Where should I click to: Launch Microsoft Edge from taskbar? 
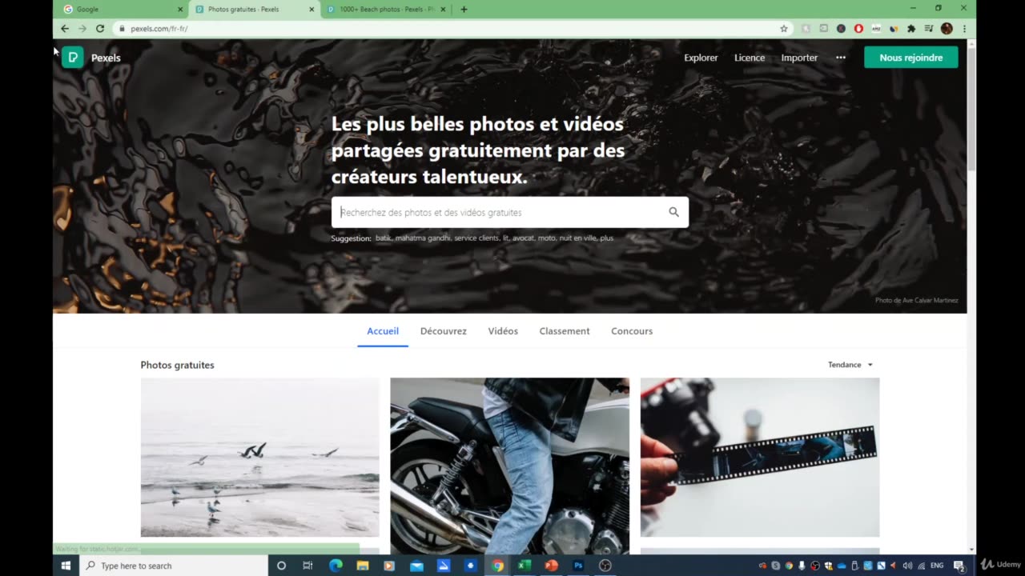tap(336, 566)
